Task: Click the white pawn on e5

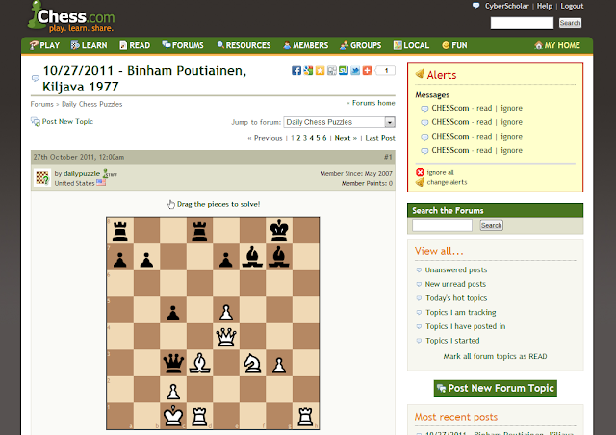Action: [226, 312]
